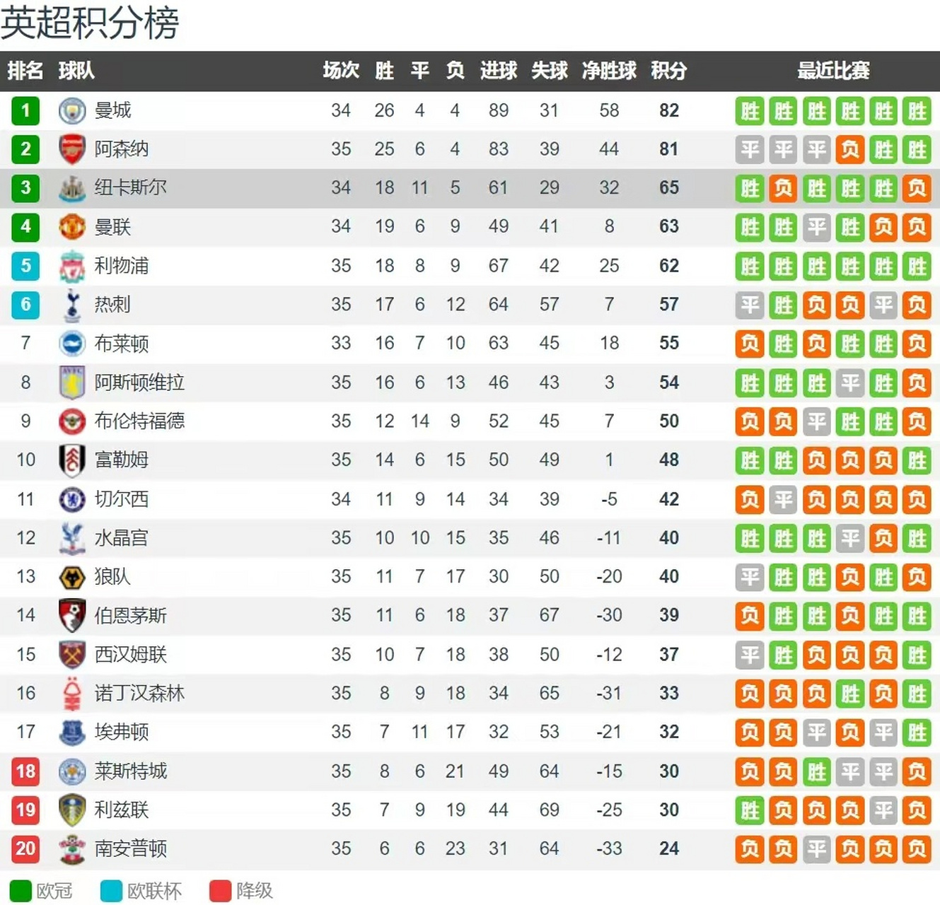Click the 净胜球 column header
The image size is (940, 905).
coord(609,71)
